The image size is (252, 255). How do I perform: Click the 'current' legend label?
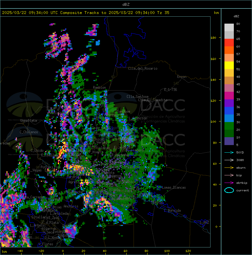243,190
